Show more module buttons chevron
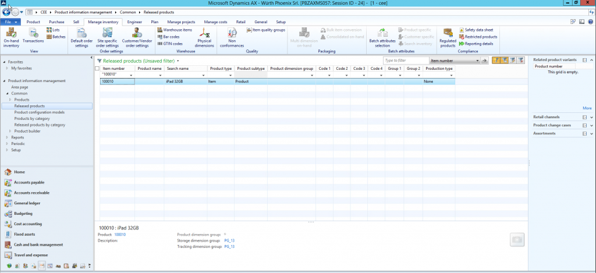 [89, 265]
